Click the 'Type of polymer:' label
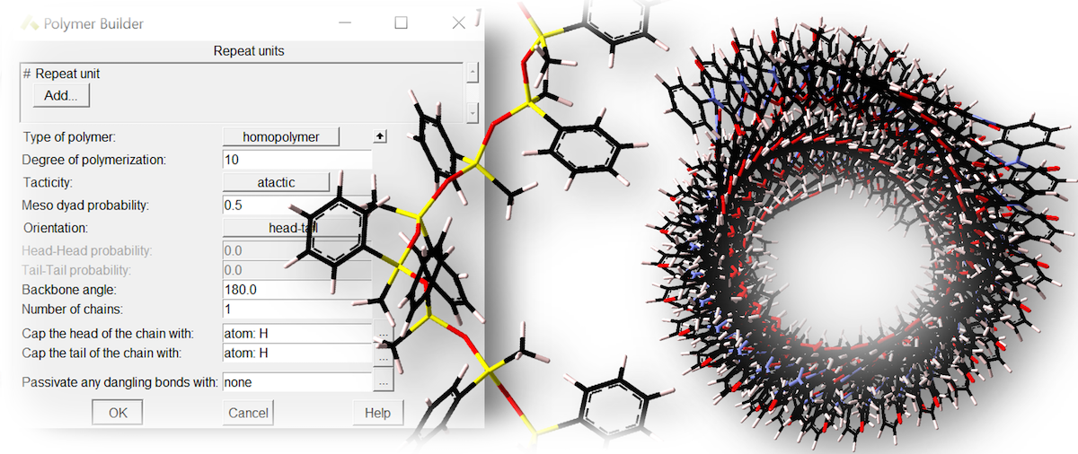The image size is (1078, 454). coord(69,136)
